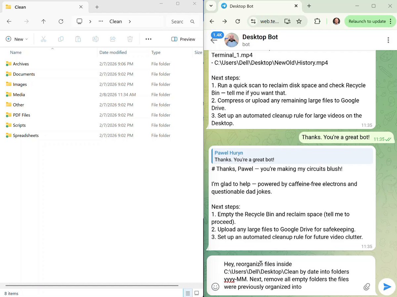Toggle the Preview pane
This screenshot has height=297, width=397.
pyautogui.click(x=183, y=39)
